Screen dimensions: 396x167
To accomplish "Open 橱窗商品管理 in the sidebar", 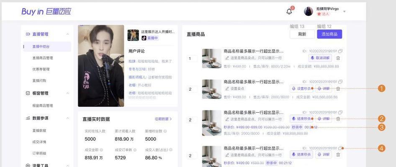I will pos(42,106).
